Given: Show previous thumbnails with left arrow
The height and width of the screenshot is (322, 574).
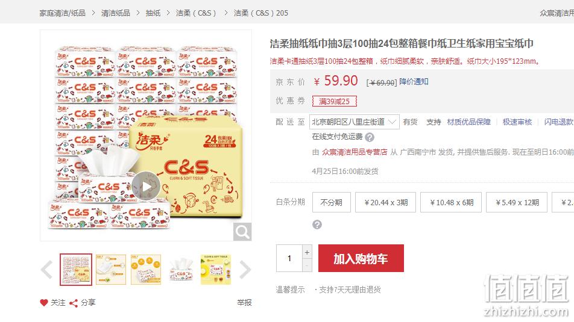Looking at the screenshot, I should (47, 270).
